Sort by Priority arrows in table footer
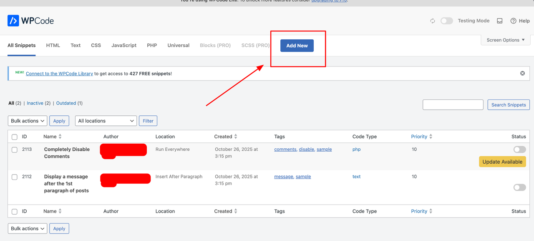The image size is (534, 241). (431, 211)
